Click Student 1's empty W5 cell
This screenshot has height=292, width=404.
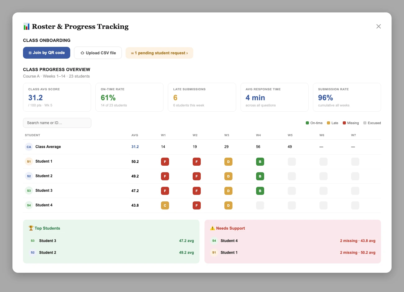pyautogui.click(x=292, y=162)
